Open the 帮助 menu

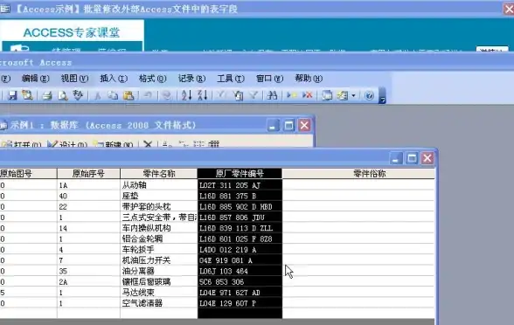tap(309, 79)
